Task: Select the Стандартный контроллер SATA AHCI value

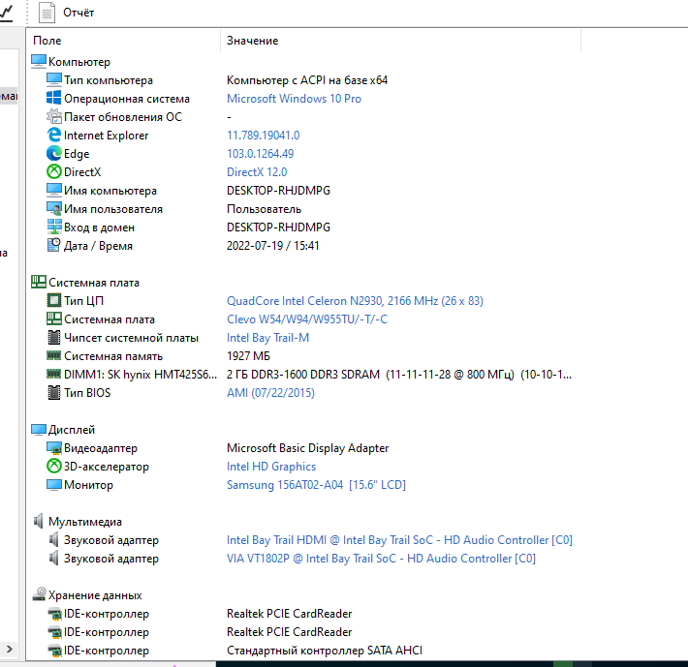Action: [x=325, y=651]
